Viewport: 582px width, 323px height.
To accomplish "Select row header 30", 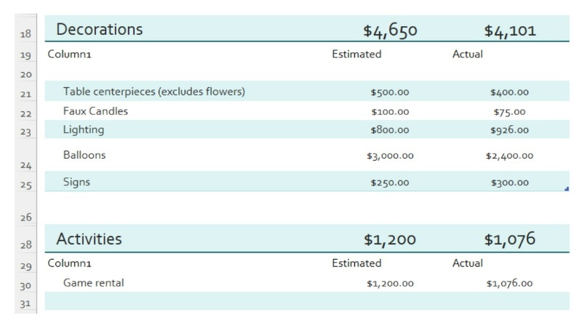I will click(24, 286).
